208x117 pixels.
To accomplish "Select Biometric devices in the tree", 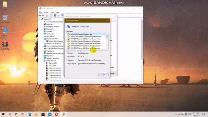I will pos(53,27).
